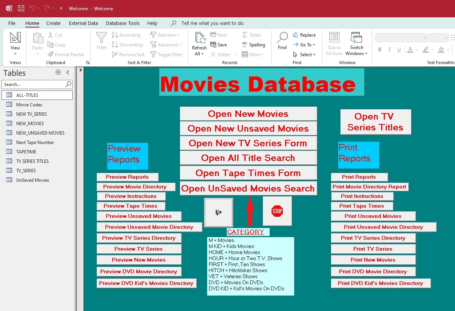Click the Undo arrow in title bar
This screenshot has width=455, height=311.
[x=32, y=8]
